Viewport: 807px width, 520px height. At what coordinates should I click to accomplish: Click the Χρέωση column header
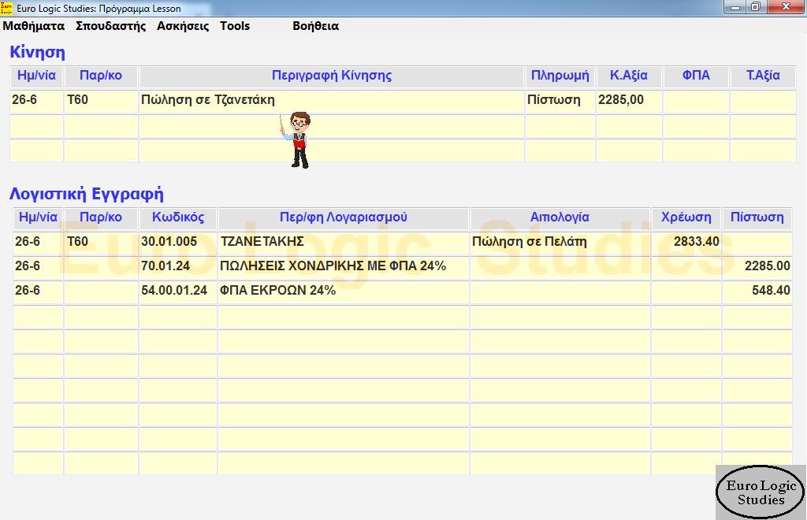[x=686, y=218]
